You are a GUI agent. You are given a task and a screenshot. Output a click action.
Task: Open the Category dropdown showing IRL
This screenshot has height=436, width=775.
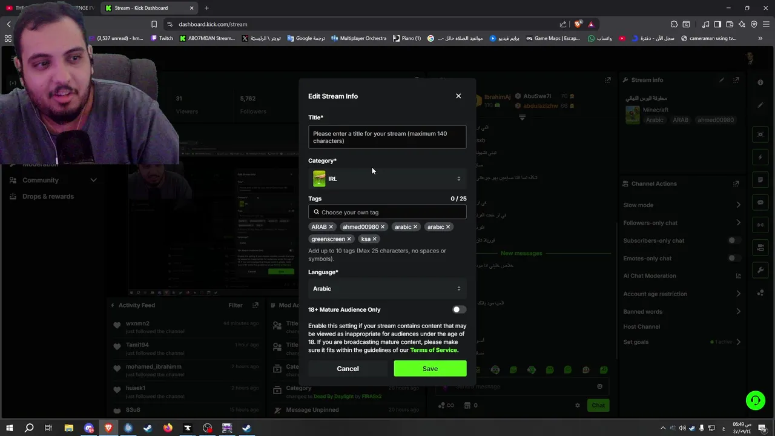point(387,179)
